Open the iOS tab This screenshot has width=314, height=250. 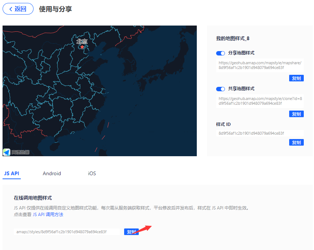(92, 173)
